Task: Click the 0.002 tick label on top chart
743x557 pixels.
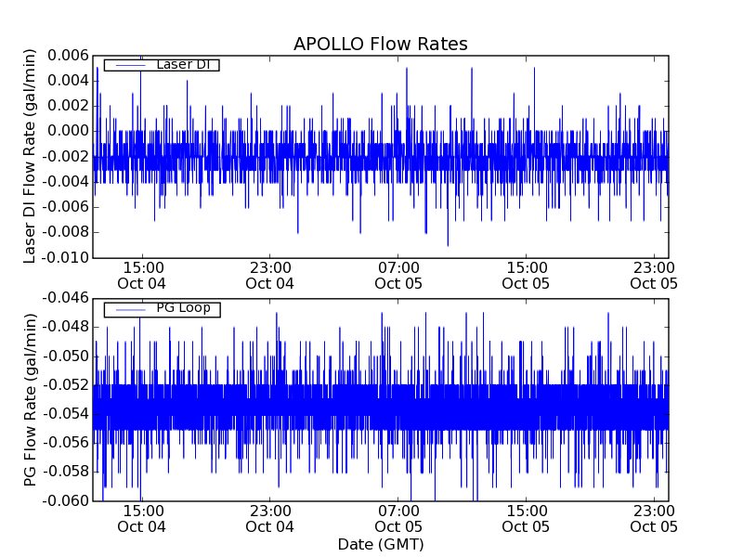Action: point(68,106)
